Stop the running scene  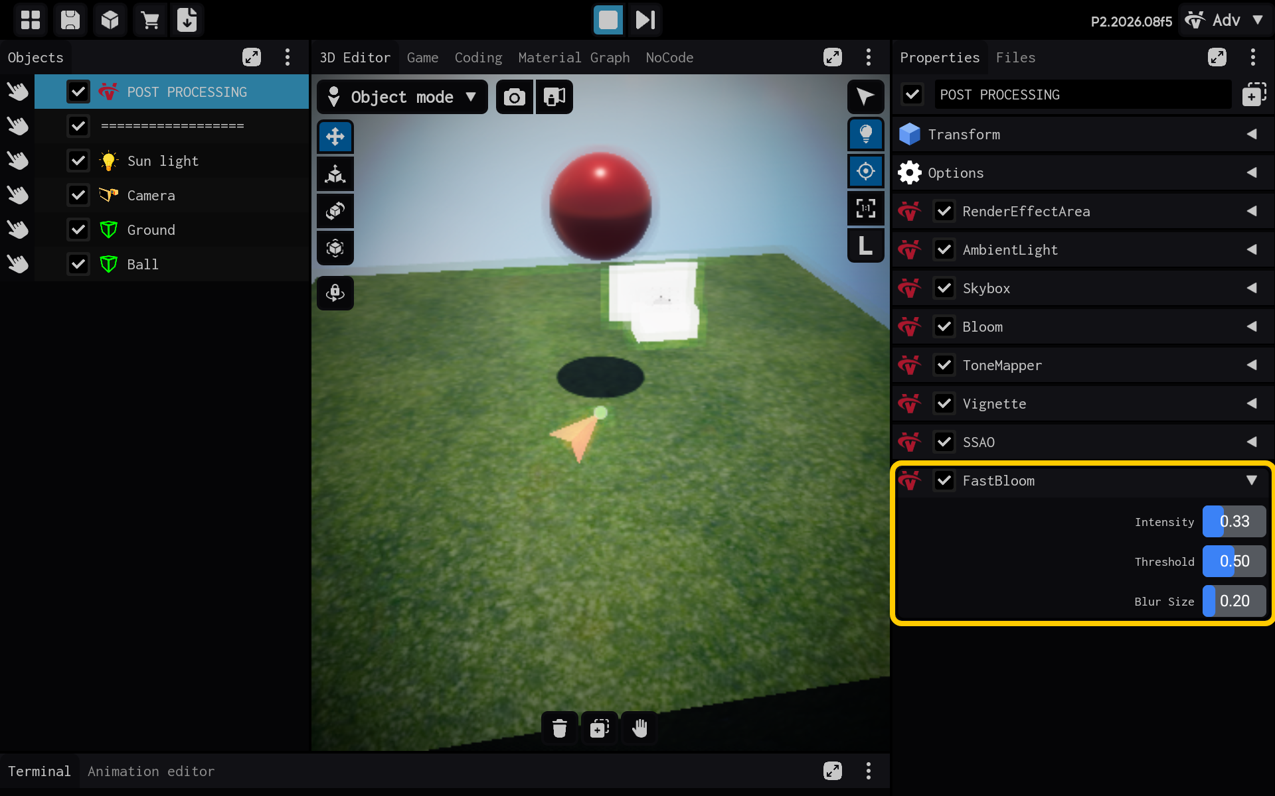tap(608, 20)
